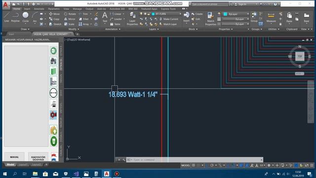The width and height of the screenshot is (316, 178).
Task: Click the cyan layer color swatch
Action: (153, 14)
